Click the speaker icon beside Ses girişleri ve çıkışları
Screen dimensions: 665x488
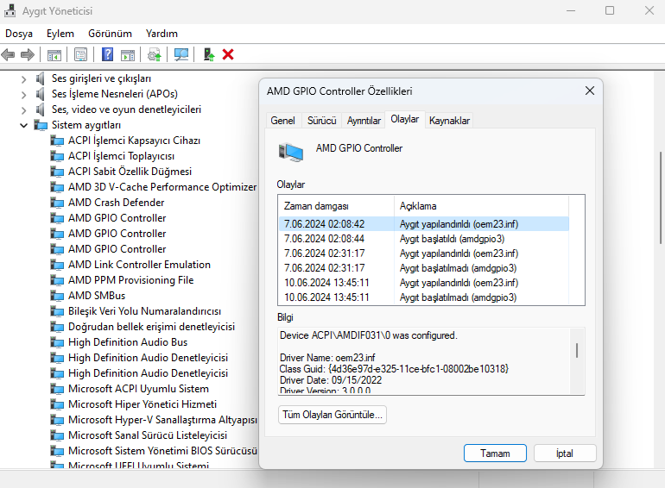pos(41,78)
